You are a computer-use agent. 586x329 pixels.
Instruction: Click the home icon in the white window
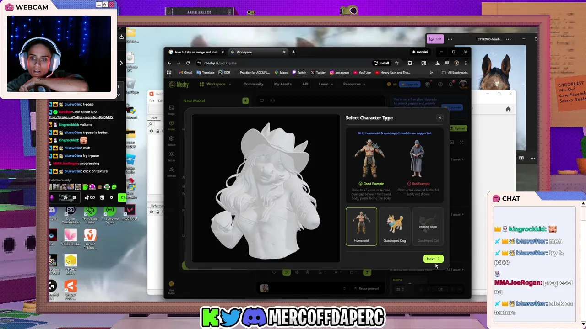coord(508,109)
